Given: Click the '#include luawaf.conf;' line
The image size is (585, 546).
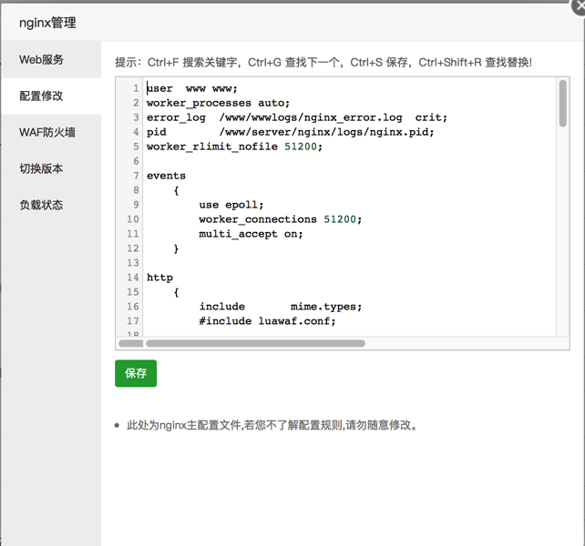Looking at the screenshot, I should (x=268, y=321).
